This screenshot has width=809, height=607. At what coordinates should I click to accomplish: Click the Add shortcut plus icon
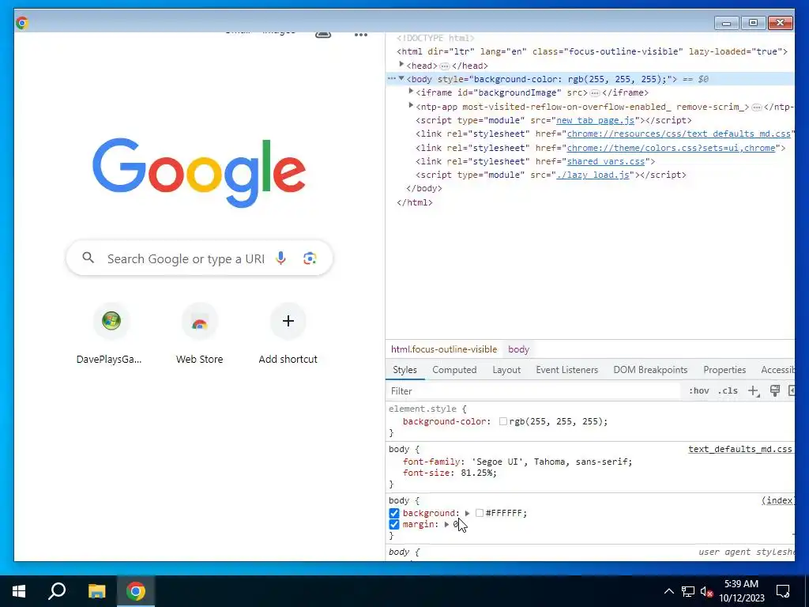[288, 321]
